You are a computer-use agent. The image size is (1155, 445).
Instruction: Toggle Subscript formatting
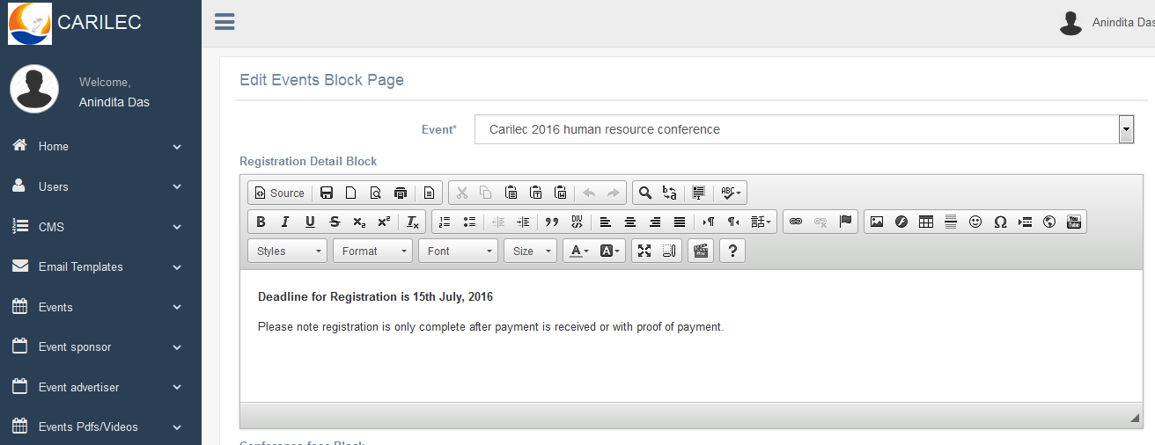pos(359,222)
